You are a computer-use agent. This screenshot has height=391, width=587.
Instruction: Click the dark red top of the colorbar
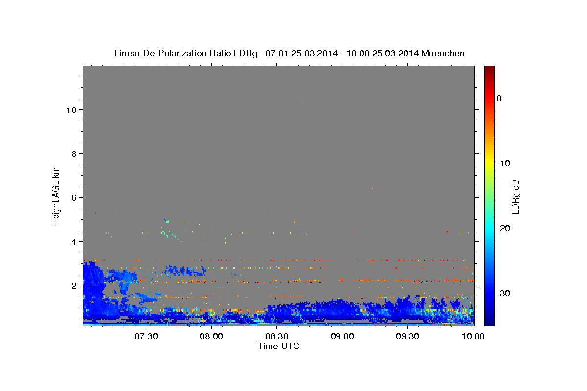point(489,71)
